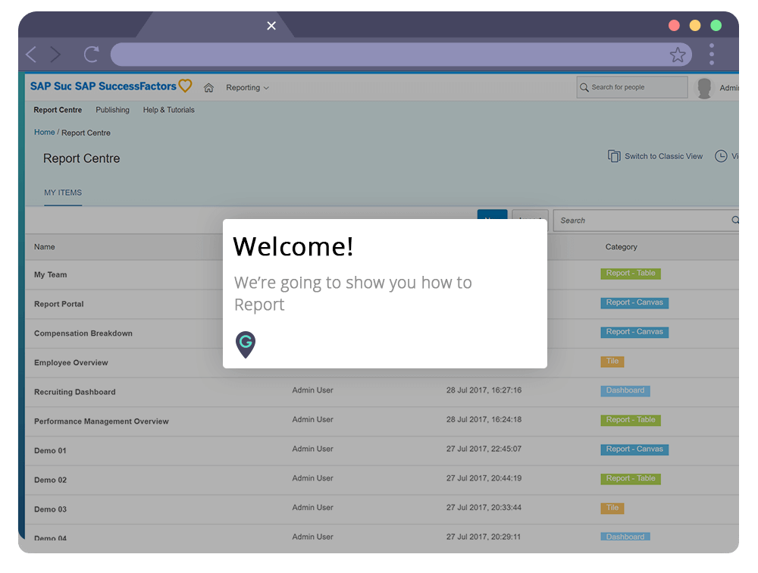
Task: Click the home icon in the top bar
Action: 208,87
